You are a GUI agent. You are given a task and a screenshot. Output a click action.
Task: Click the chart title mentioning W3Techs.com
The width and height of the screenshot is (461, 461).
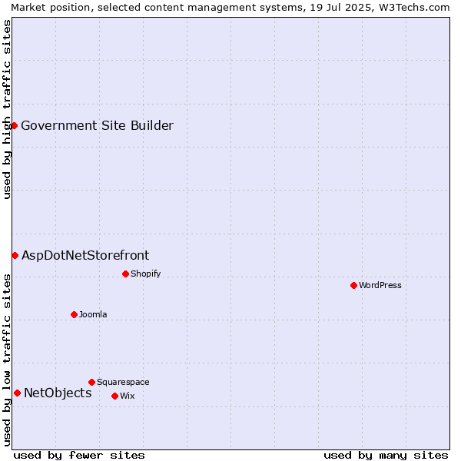[x=230, y=8]
